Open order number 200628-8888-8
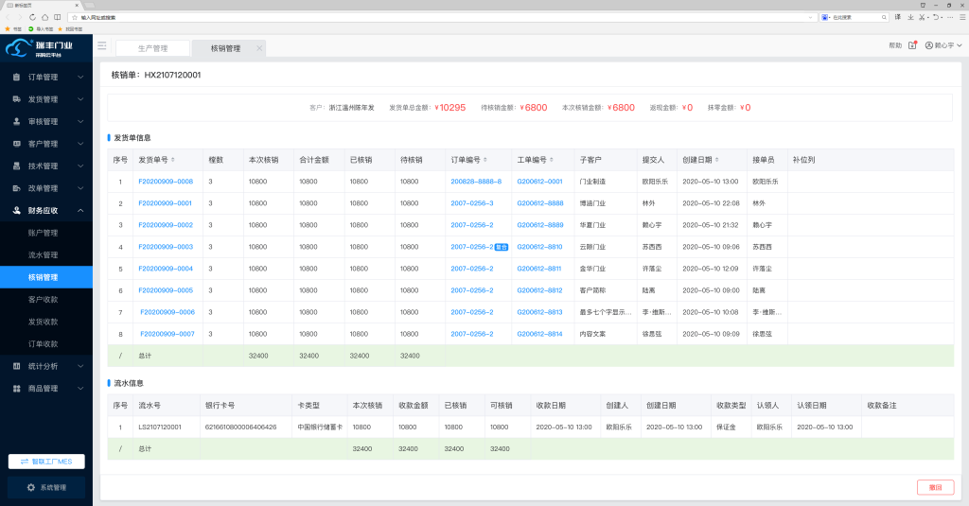 coord(476,182)
